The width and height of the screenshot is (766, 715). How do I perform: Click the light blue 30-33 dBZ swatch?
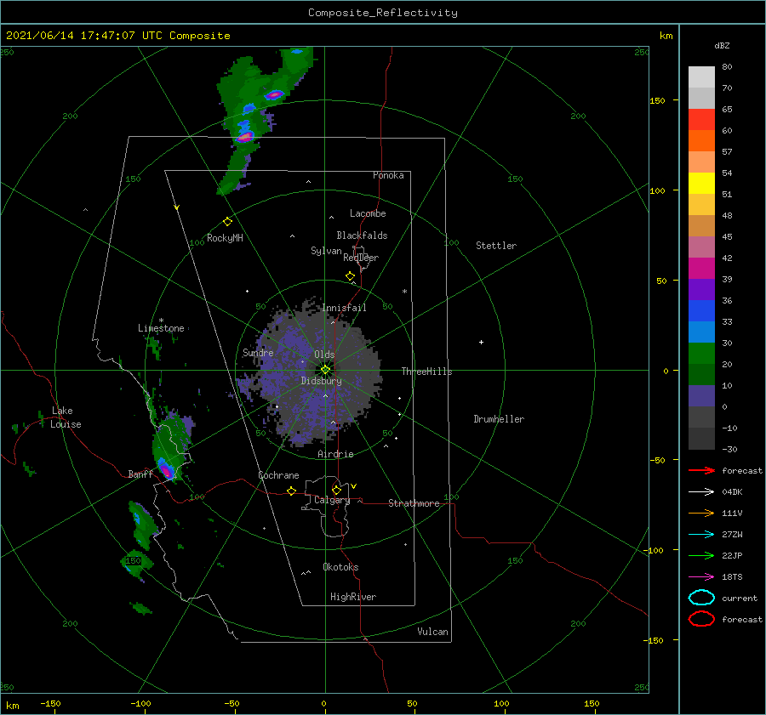[x=701, y=332]
